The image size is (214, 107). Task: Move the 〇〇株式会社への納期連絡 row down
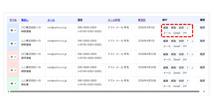[x=188, y=28]
